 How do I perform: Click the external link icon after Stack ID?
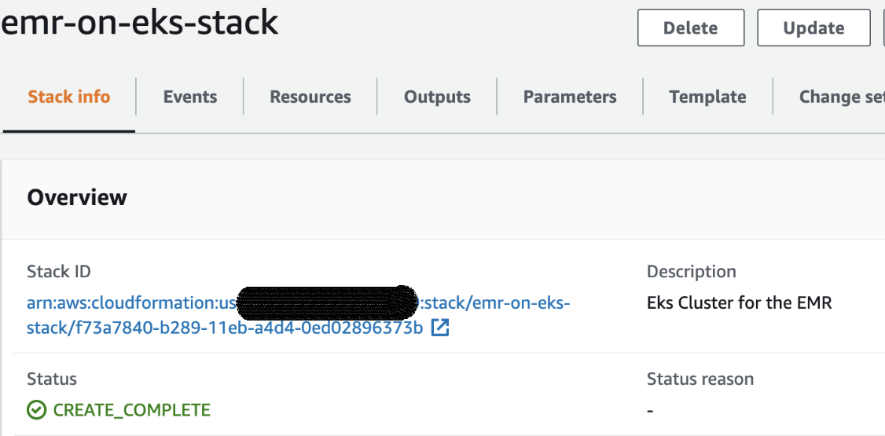[x=440, y=328]
